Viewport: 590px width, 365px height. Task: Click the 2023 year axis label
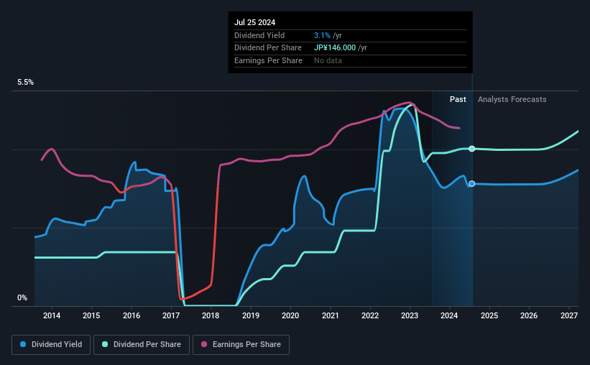pos(410,315)
